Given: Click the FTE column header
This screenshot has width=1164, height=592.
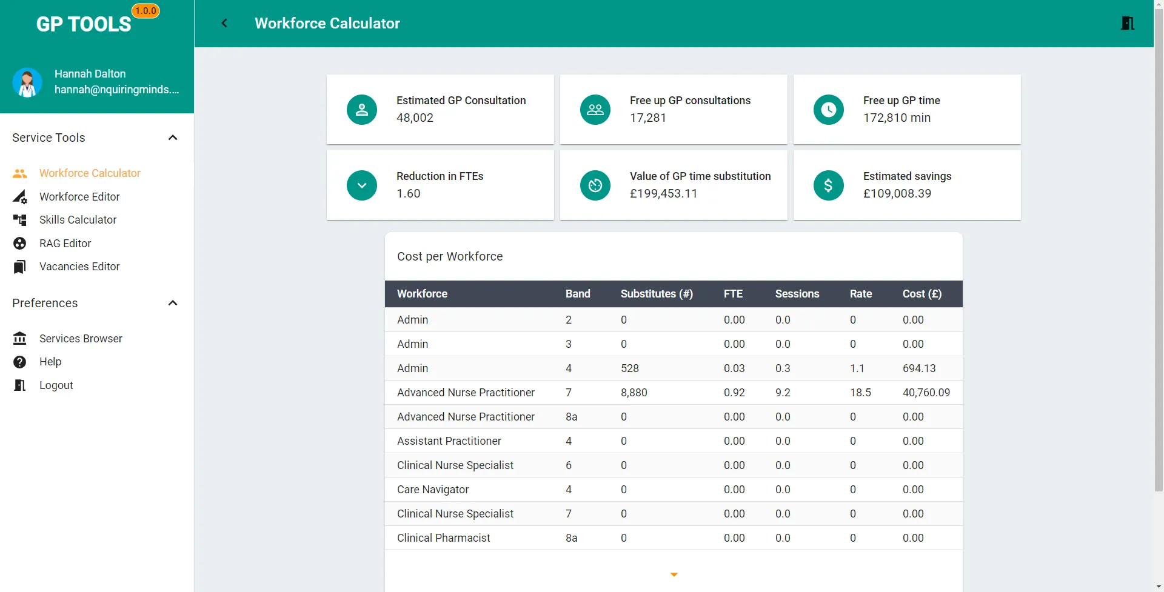Looking at the screenshot, I should (733, 294).
